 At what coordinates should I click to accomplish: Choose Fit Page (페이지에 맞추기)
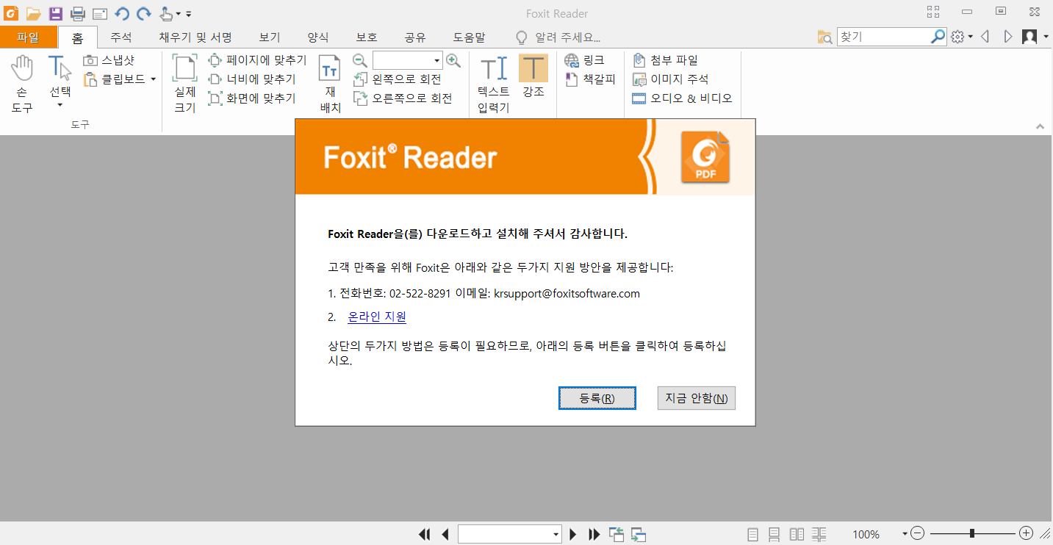pyautogui.click(x=257, y=60)
